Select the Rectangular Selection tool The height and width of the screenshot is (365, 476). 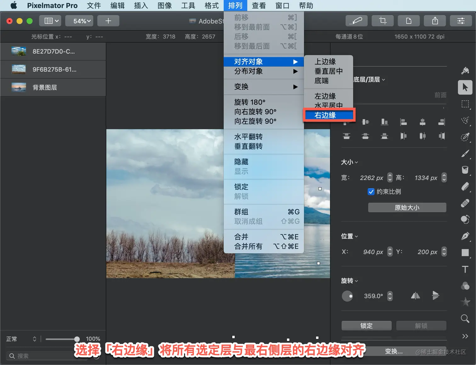[465, 104]
